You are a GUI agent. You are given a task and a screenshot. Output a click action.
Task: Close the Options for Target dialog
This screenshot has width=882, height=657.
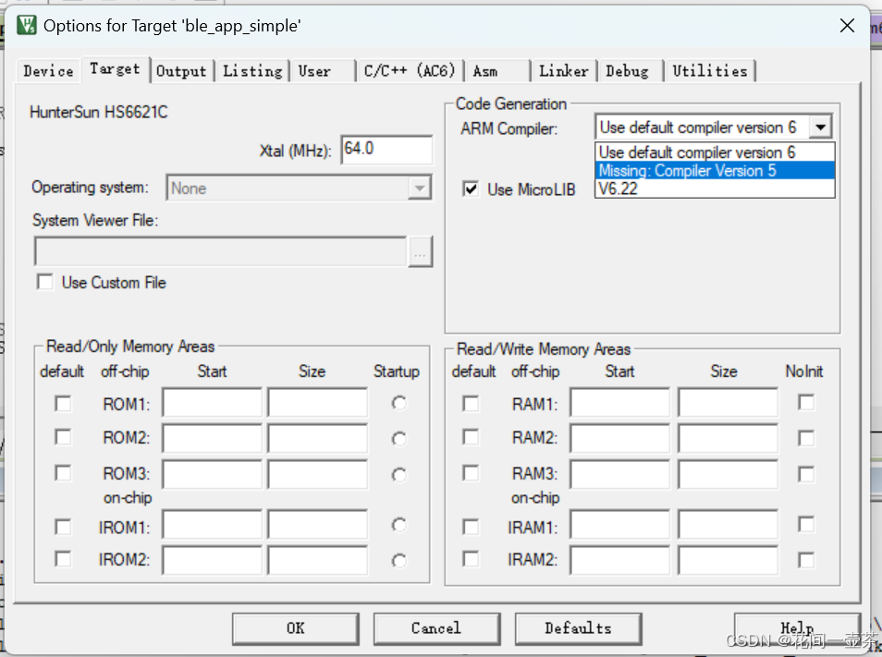point(847,25)
